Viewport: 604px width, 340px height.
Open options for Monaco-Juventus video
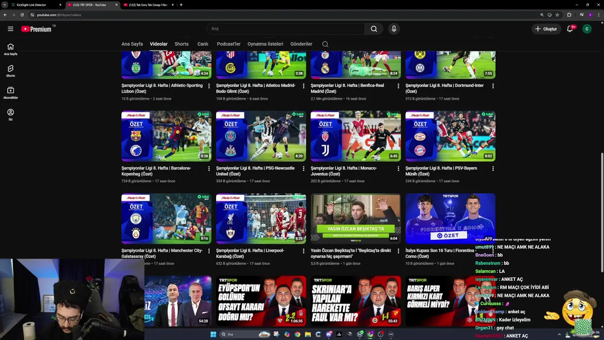pos(398,169)
